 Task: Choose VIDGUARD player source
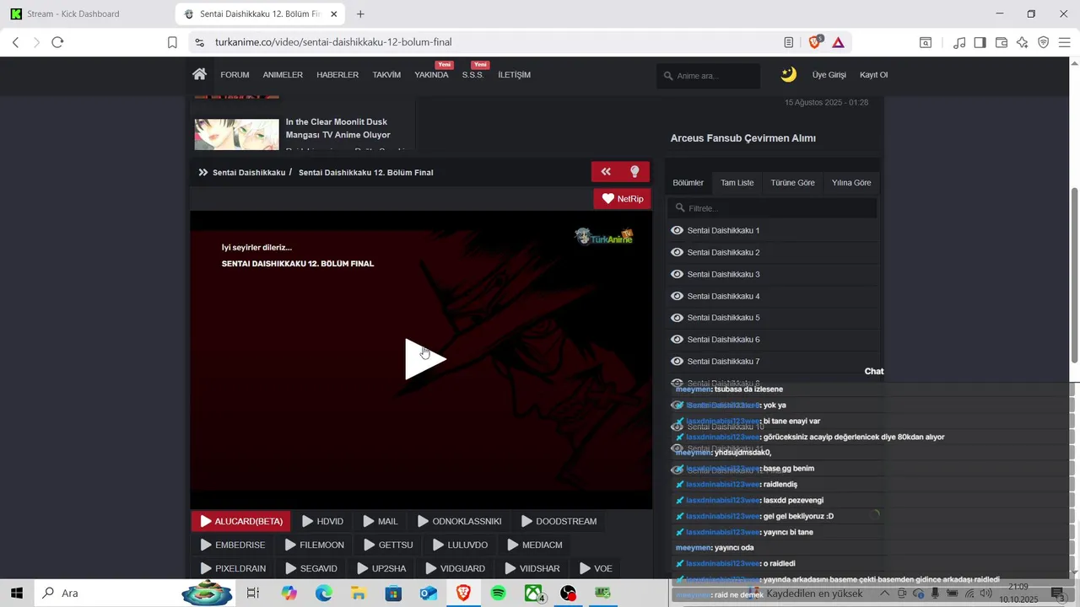pos(456,568)
